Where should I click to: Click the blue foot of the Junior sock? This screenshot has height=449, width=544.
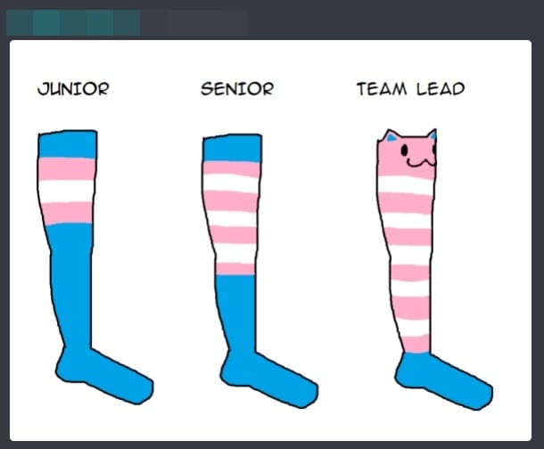(104, 376)
